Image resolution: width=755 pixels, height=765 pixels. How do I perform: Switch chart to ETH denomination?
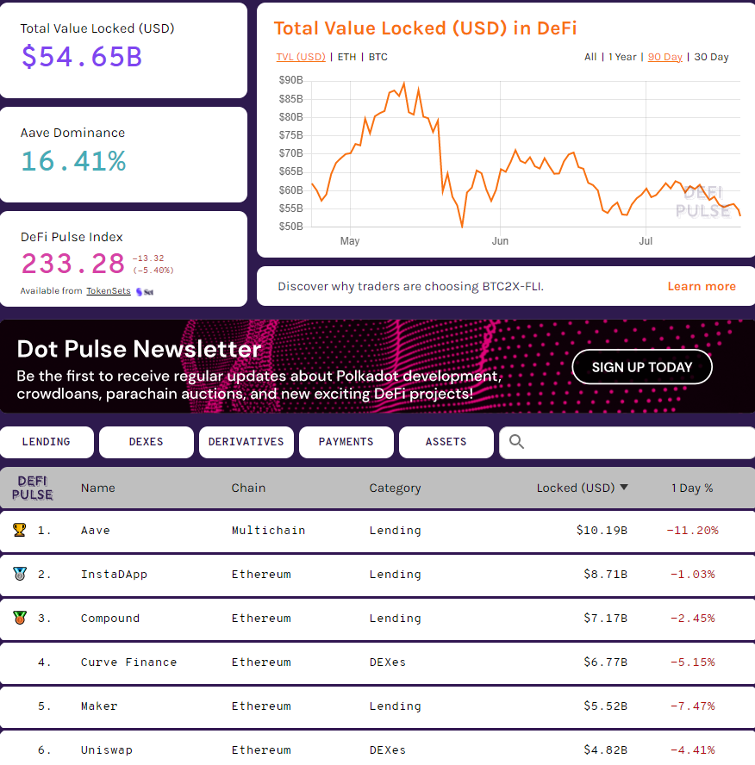pyautogui.click(x=346, y=57)
